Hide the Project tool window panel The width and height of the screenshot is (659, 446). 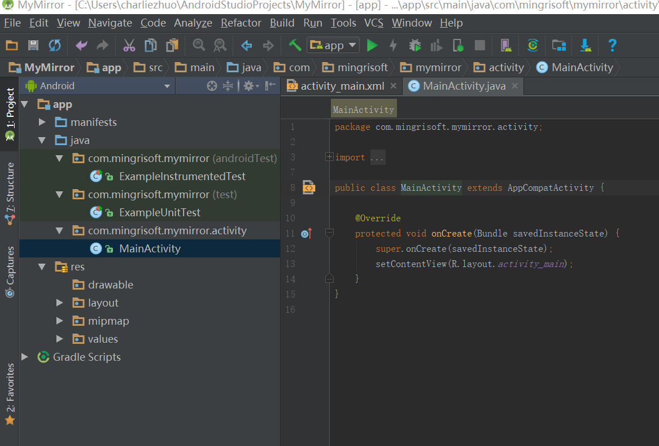point(270,86)
